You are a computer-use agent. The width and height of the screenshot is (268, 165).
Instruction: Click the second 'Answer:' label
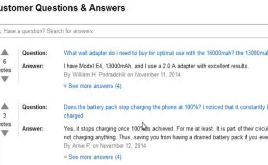pos(33,128)
